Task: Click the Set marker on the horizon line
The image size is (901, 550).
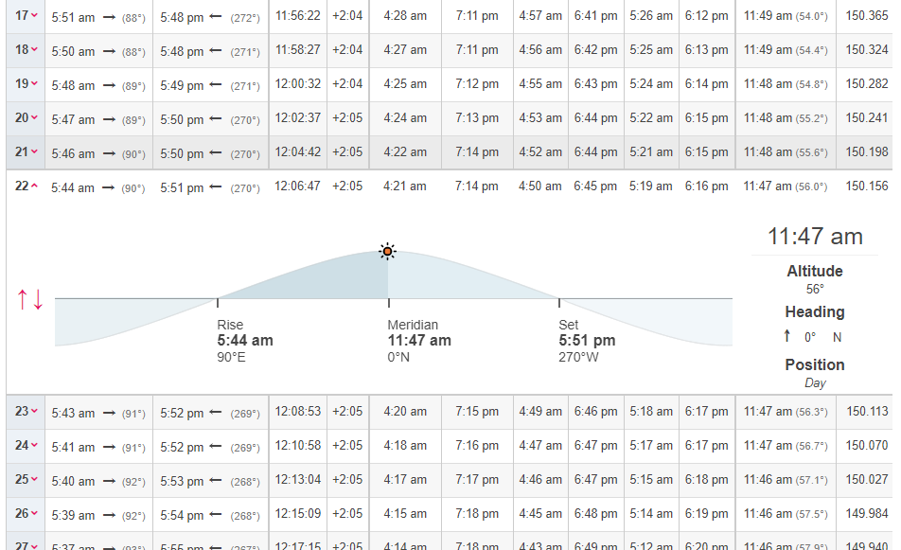Action: click(x=559, y=302)
